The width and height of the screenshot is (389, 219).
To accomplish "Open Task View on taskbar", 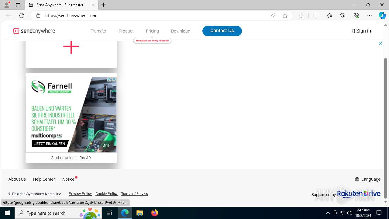I will [110, 213].
